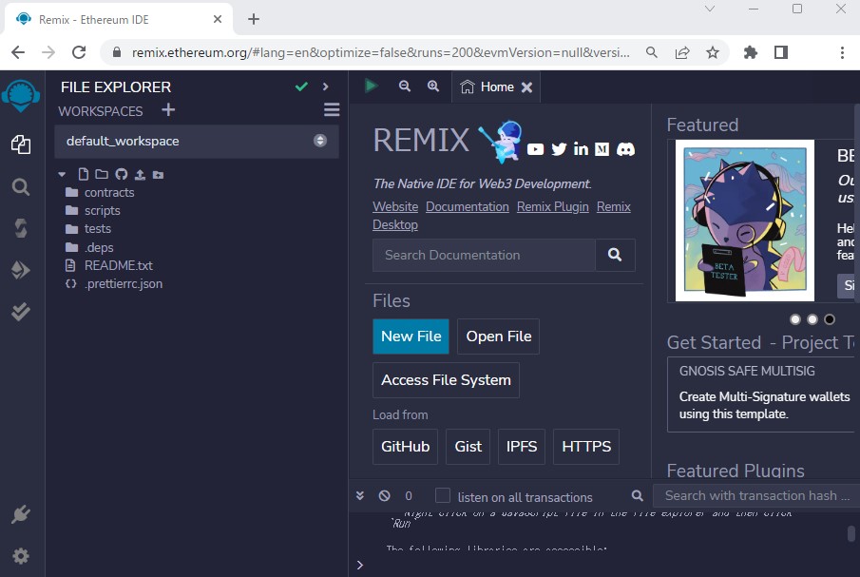The height and width of the screenshot is (577, 860).
Task: Click the zoom out magnifier icon
Action: click(405, 87)
